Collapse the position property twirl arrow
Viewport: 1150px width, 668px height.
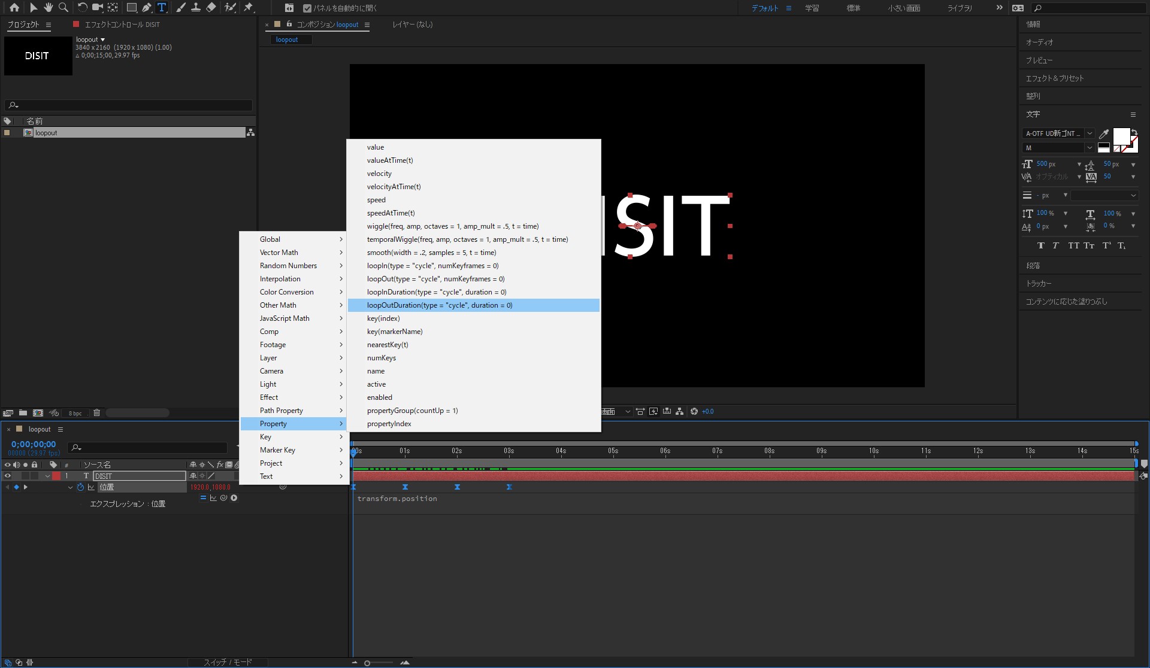coord(70,487)
